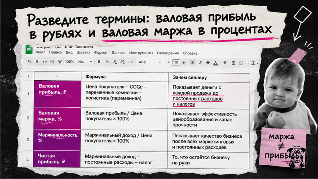Open the Инструменты menu
Image resolution: width=318 pixels, height=179 pixels.
pyautogui.click(x=141, y=53)
